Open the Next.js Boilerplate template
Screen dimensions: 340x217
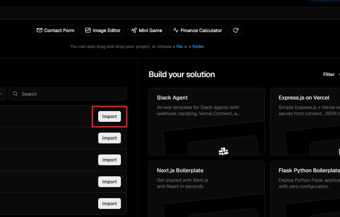coord(207,189)
